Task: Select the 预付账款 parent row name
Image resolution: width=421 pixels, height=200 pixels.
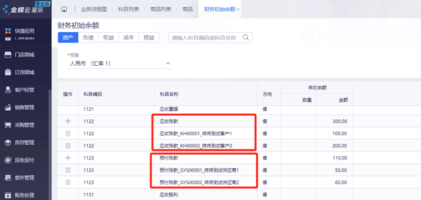Action: 169,158
